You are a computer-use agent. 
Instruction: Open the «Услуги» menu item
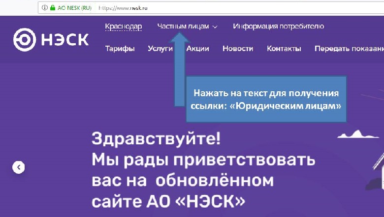pyautogui.click(x=160, y=49)
